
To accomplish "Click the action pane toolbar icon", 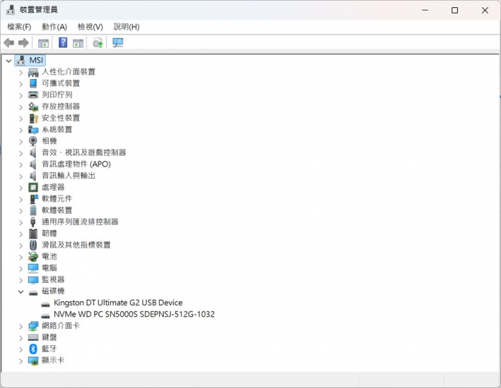I will pyautogui.click(x=78, y=43).
